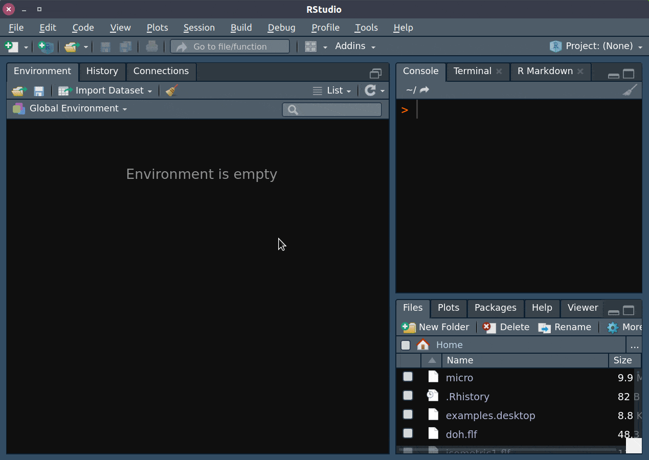This screenshot has height=460, width=649.
Task: Click the Save workspace floppy icon in Environment pane
Action: tap(39, 91)
